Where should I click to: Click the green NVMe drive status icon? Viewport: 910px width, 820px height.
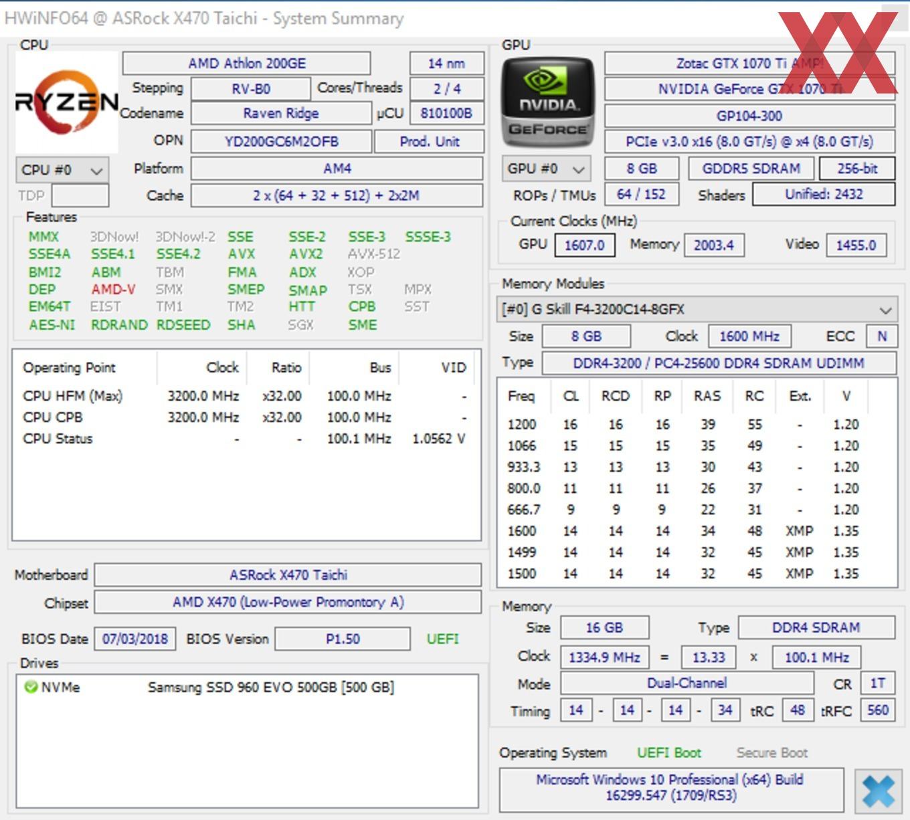point(30,687)
